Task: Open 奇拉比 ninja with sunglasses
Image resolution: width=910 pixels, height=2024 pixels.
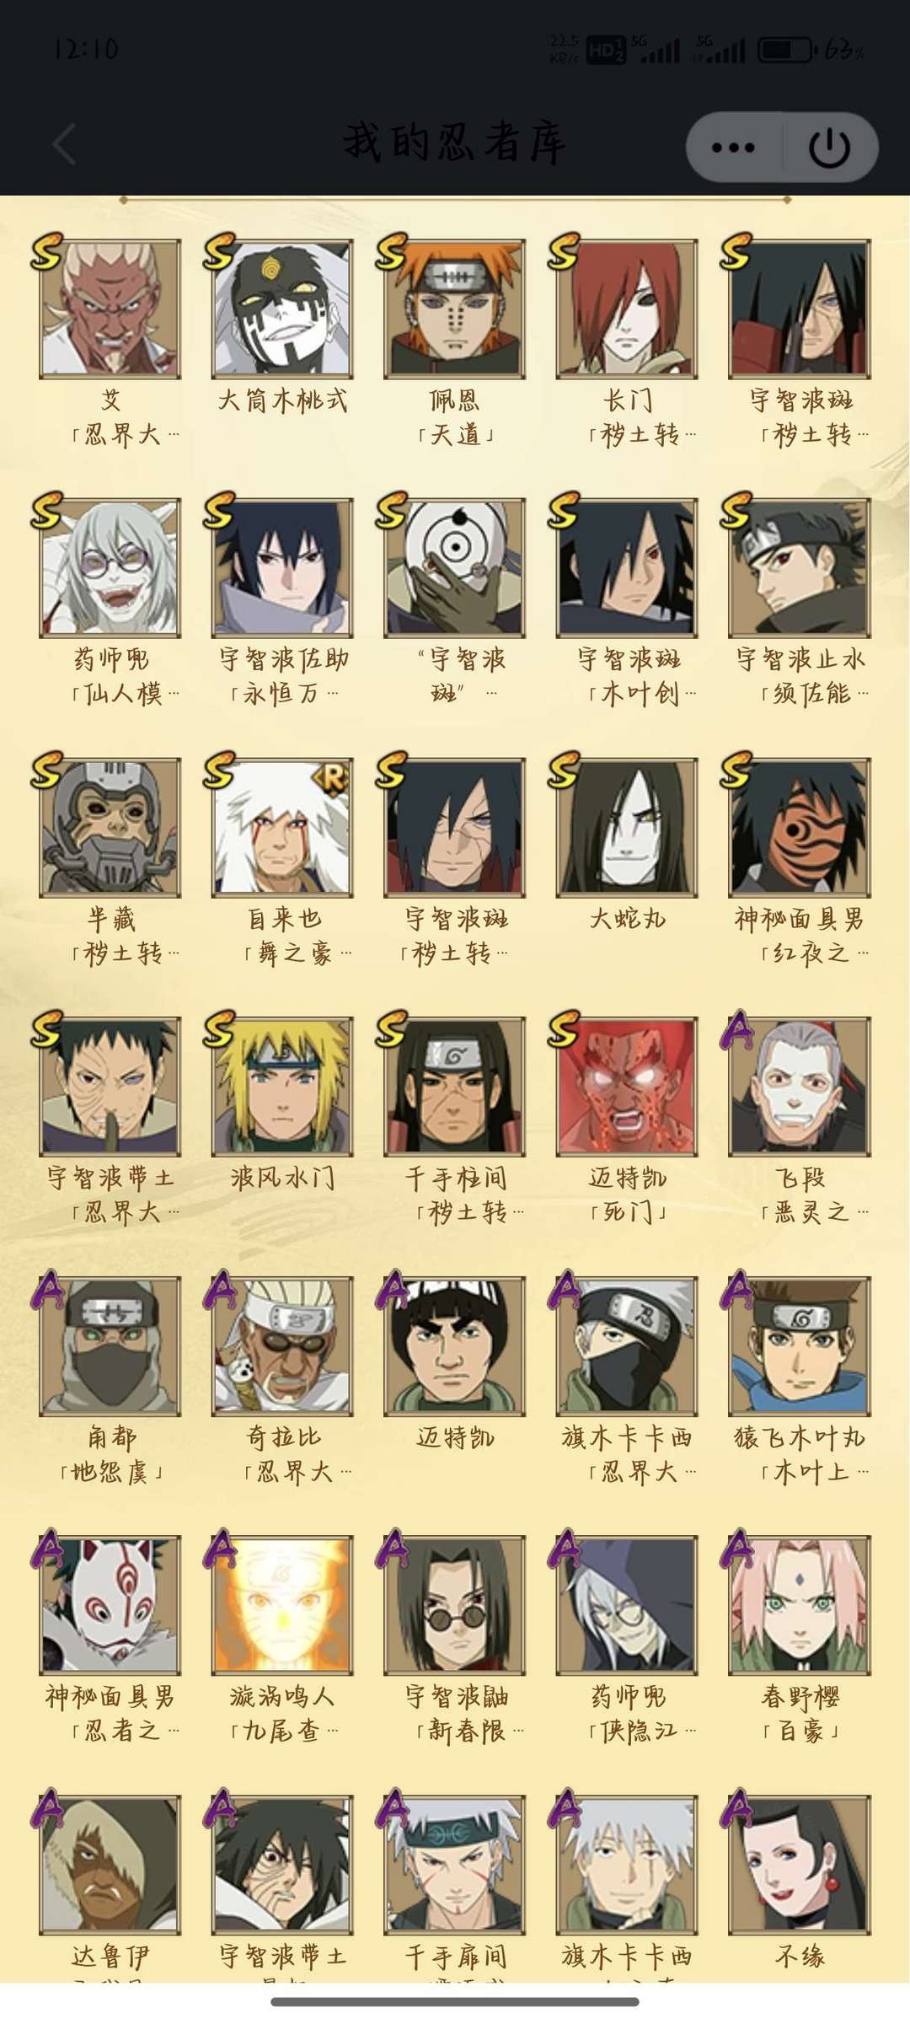Action: 282,1345
